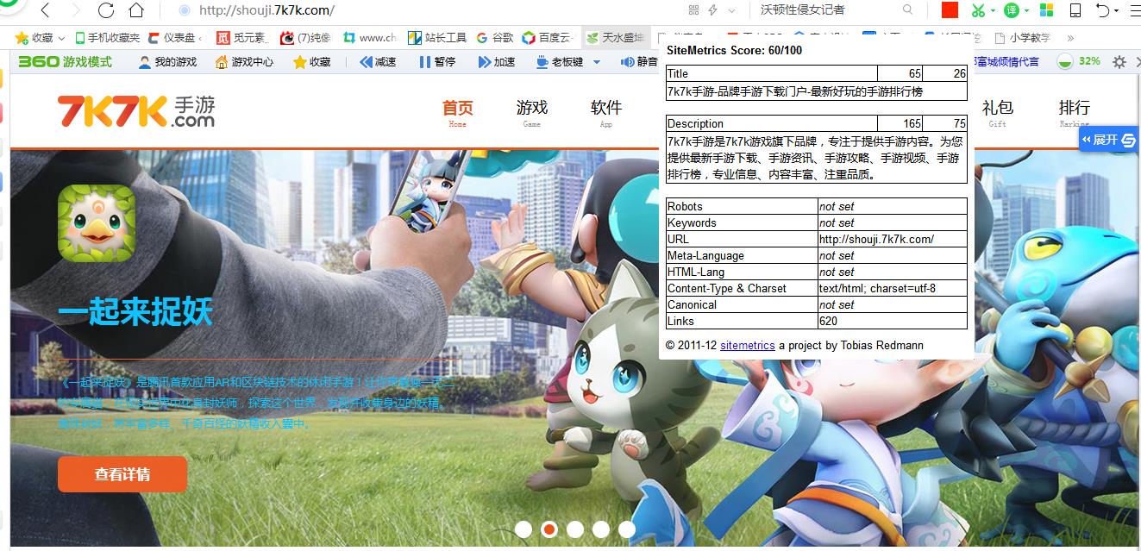Open the 觅元素 bookmark

[242, 38]
